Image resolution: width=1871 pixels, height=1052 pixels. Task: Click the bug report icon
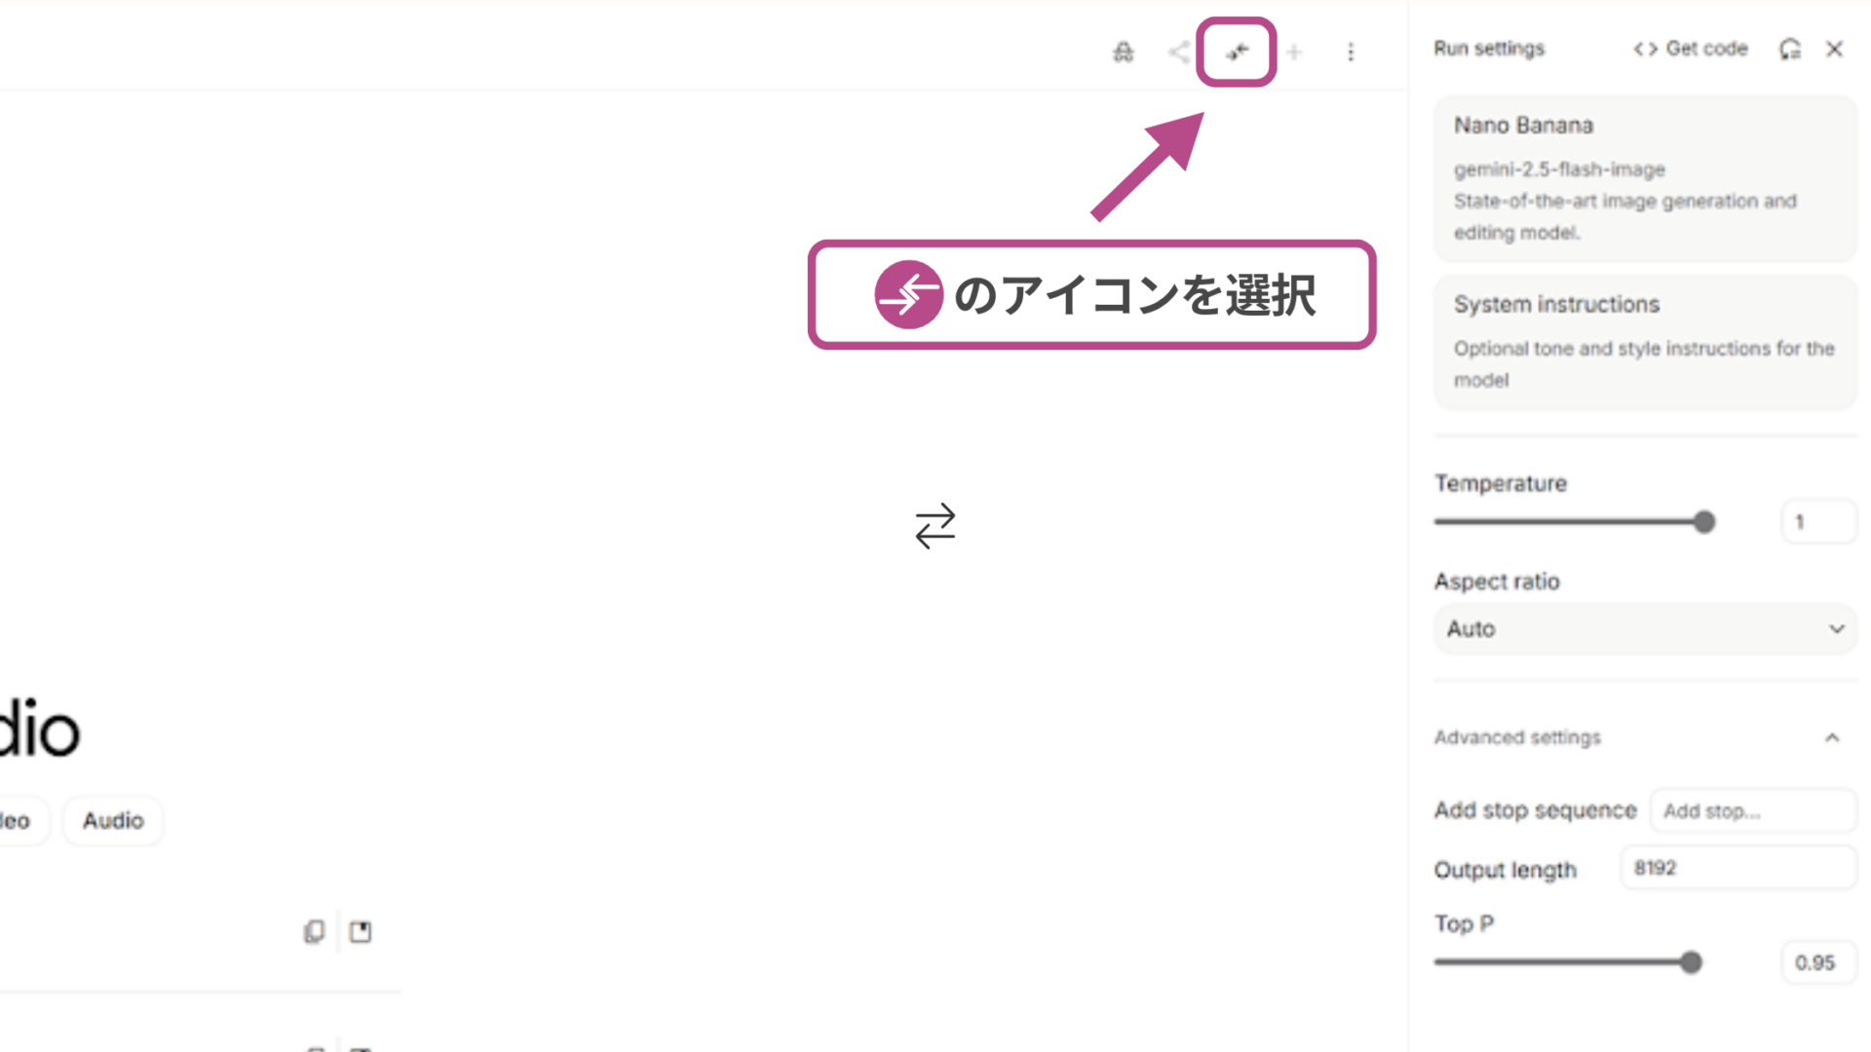pyautogui.click(x=1123, y=53)
